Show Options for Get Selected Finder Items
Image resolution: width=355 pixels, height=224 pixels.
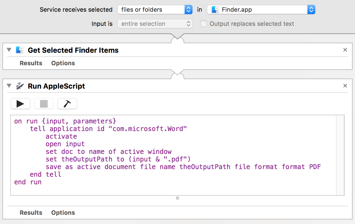pyautogui.click(x=63, y=63)
